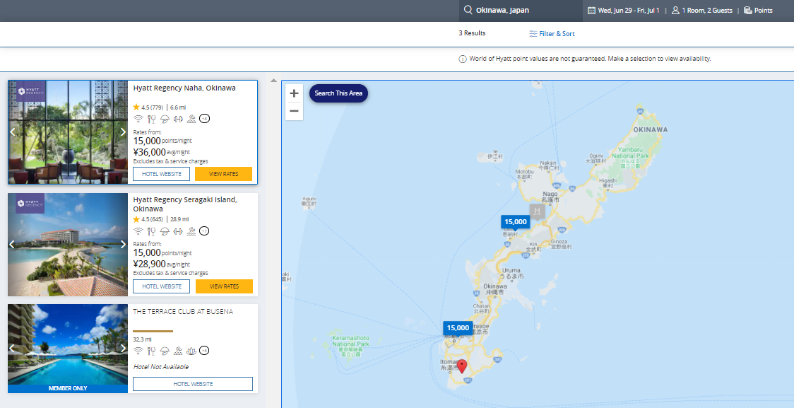Select the WiFi amenity icon for Hyatt Regency Naha
This screenshot has width=794, height=408.
138,119
